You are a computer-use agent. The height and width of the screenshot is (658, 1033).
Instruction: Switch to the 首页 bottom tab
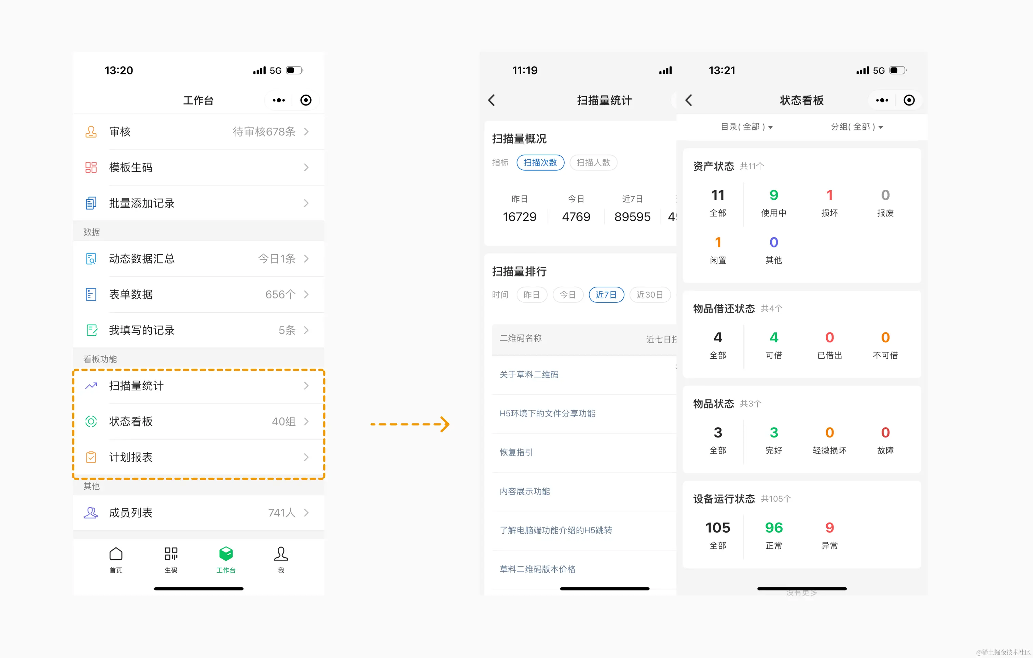[116, 559]
